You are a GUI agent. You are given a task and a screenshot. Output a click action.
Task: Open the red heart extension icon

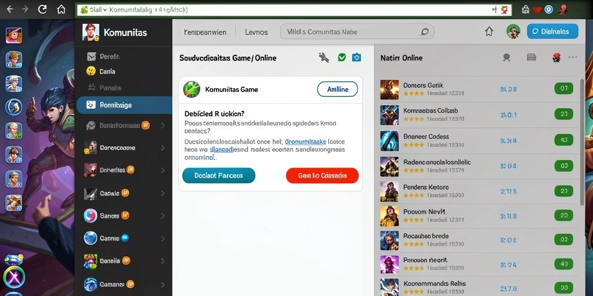(x=537, y=10)
